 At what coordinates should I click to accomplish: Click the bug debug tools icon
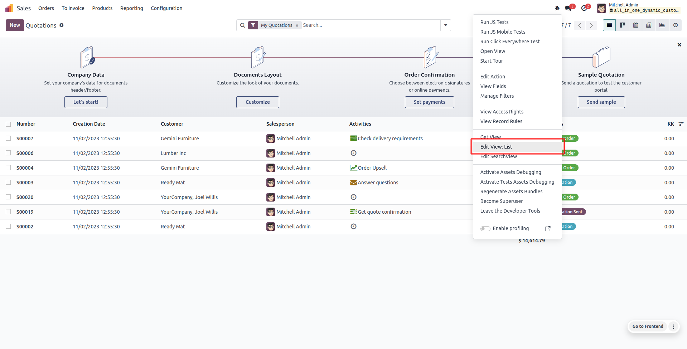557,8
